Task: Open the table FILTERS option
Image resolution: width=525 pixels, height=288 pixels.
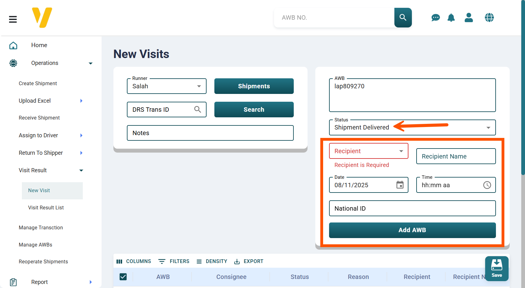Action: coord(174,261)
